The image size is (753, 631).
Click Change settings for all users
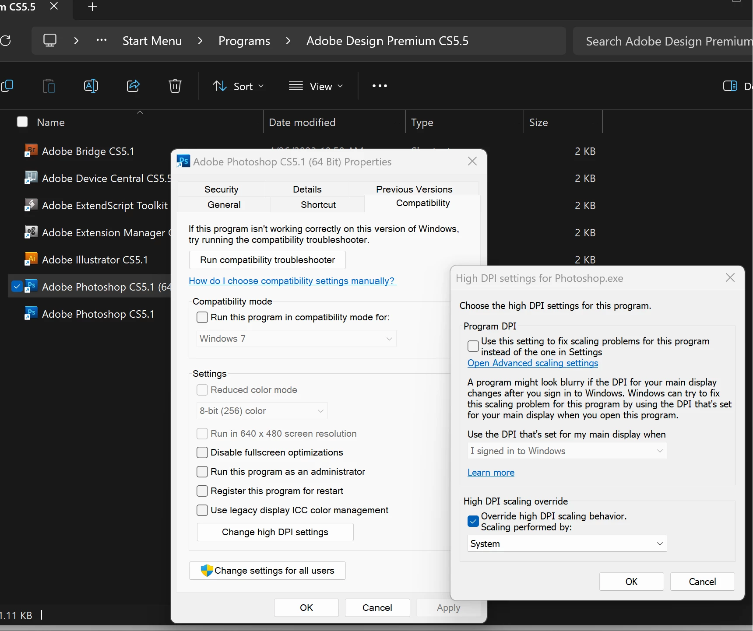click(267, 571)
